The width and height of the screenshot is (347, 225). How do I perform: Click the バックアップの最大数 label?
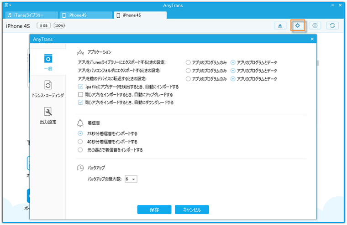point(105,179)
